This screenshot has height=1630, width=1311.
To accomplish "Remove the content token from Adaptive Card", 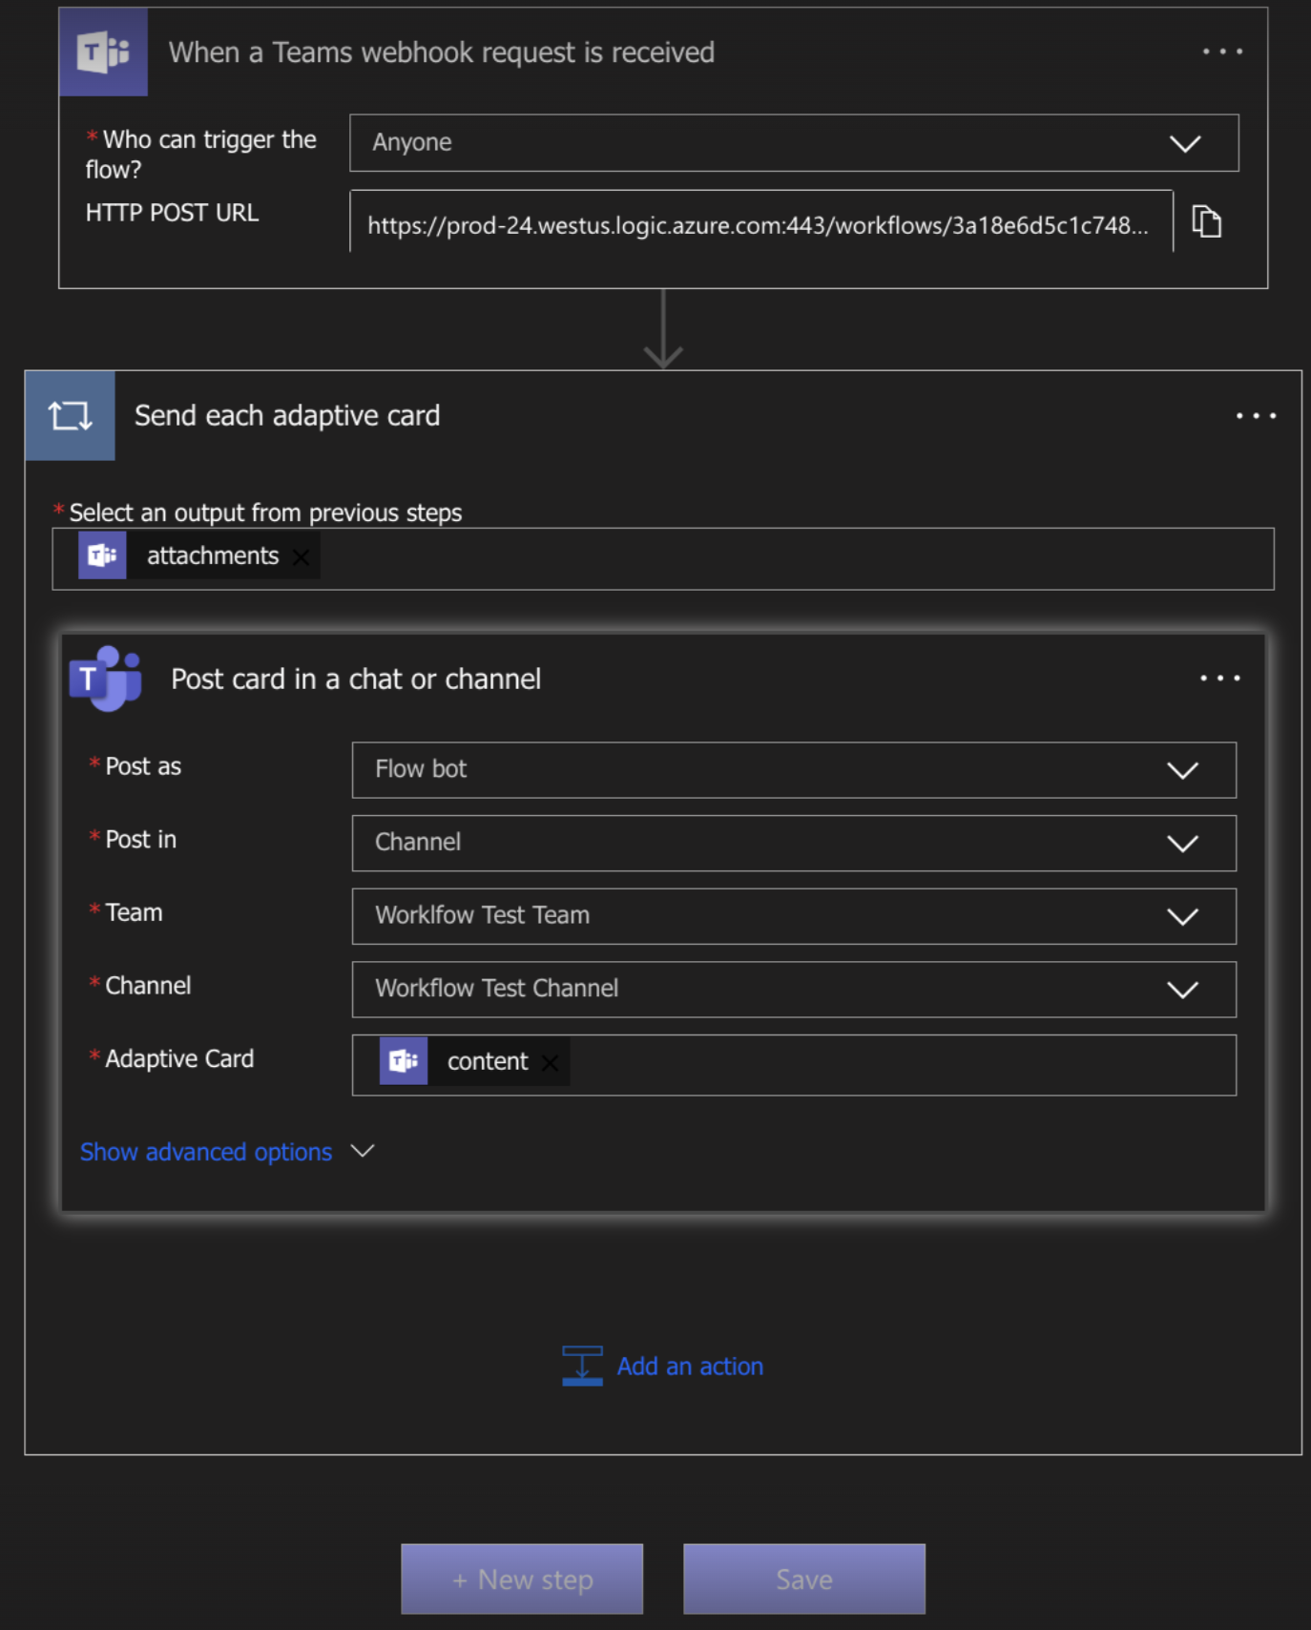I will pyautogui.click(x=550, y=1063).
